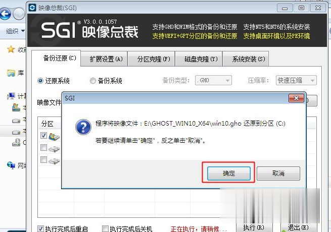The height and width of the screenshot is (232, 331).
Task: Click the 库 library folder icon in Explorer
Action: (11, 73)
